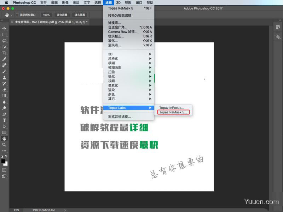Select the Horizontal Type tool
Screen dimensions: 283x212
coord(4,120)
